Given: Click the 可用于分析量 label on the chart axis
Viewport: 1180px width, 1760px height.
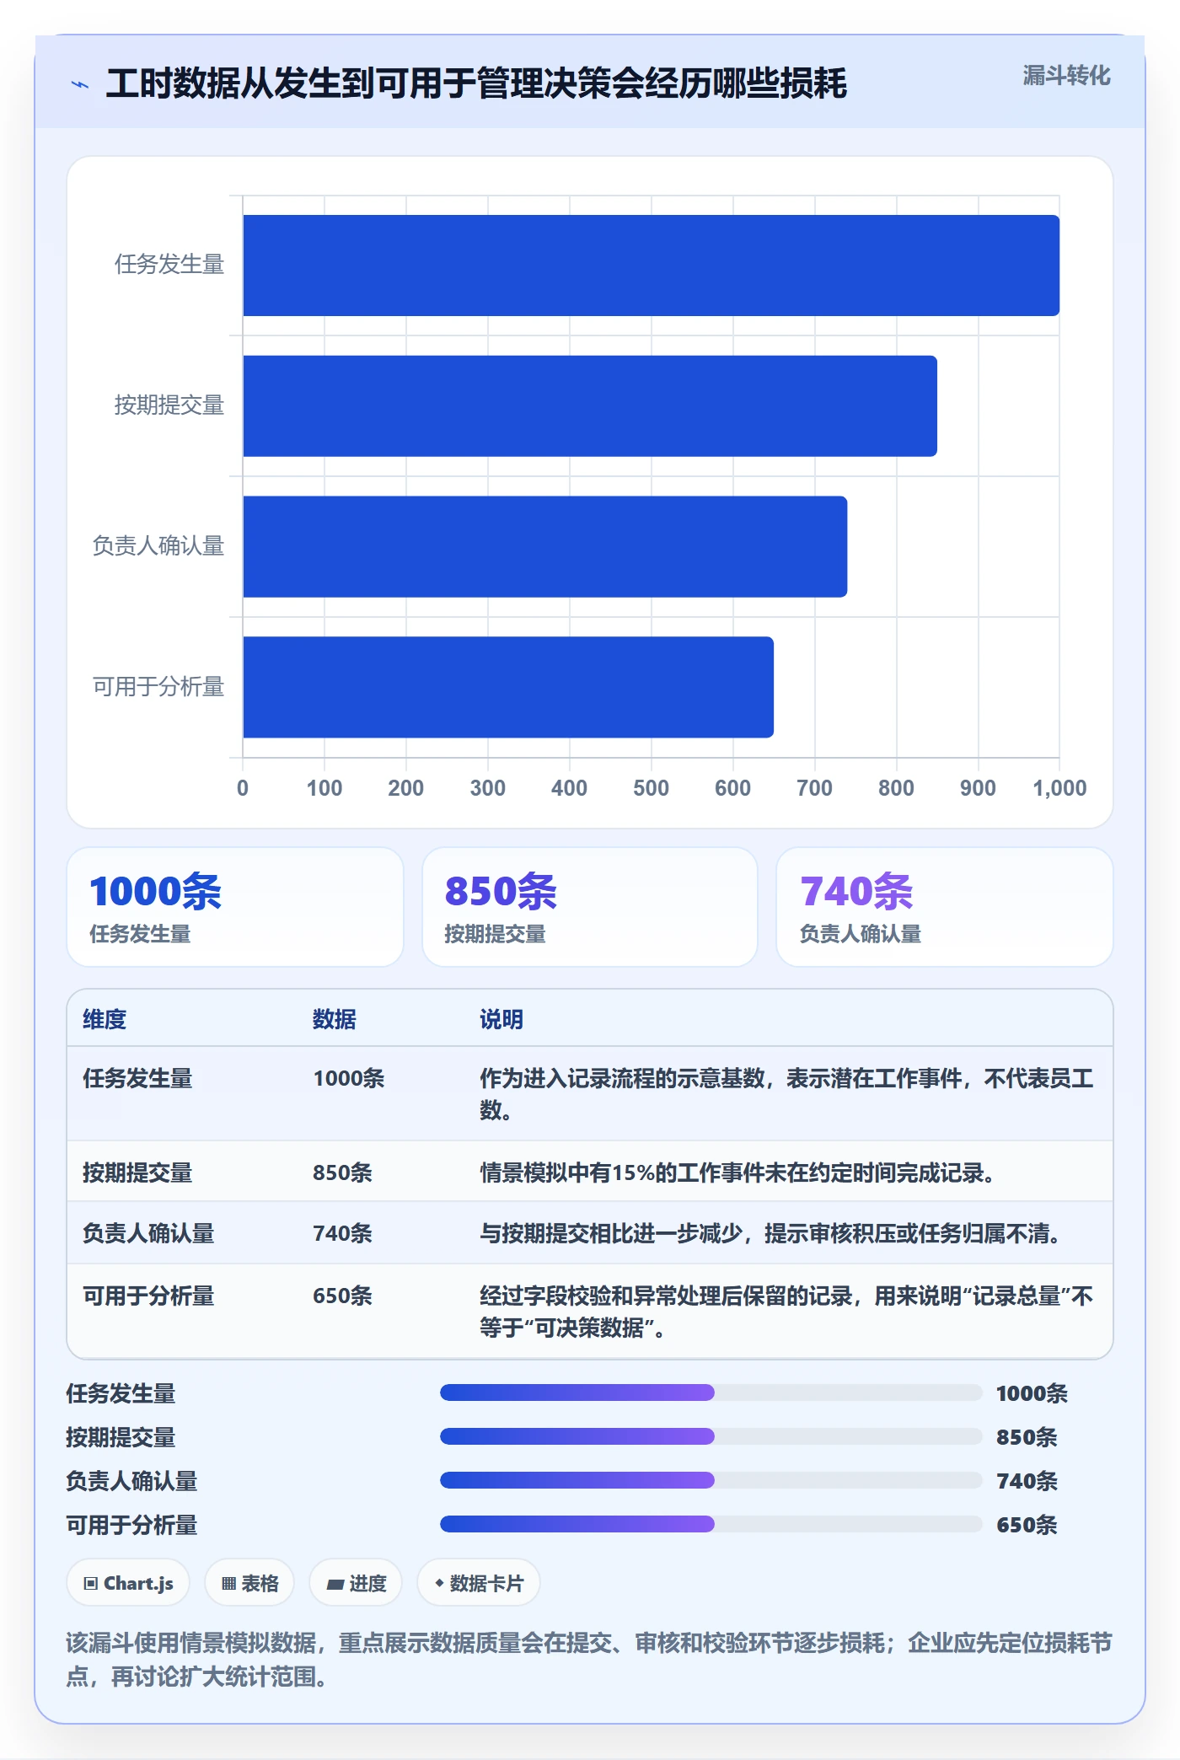Looking at the screenshot, I should coord(158,686).
